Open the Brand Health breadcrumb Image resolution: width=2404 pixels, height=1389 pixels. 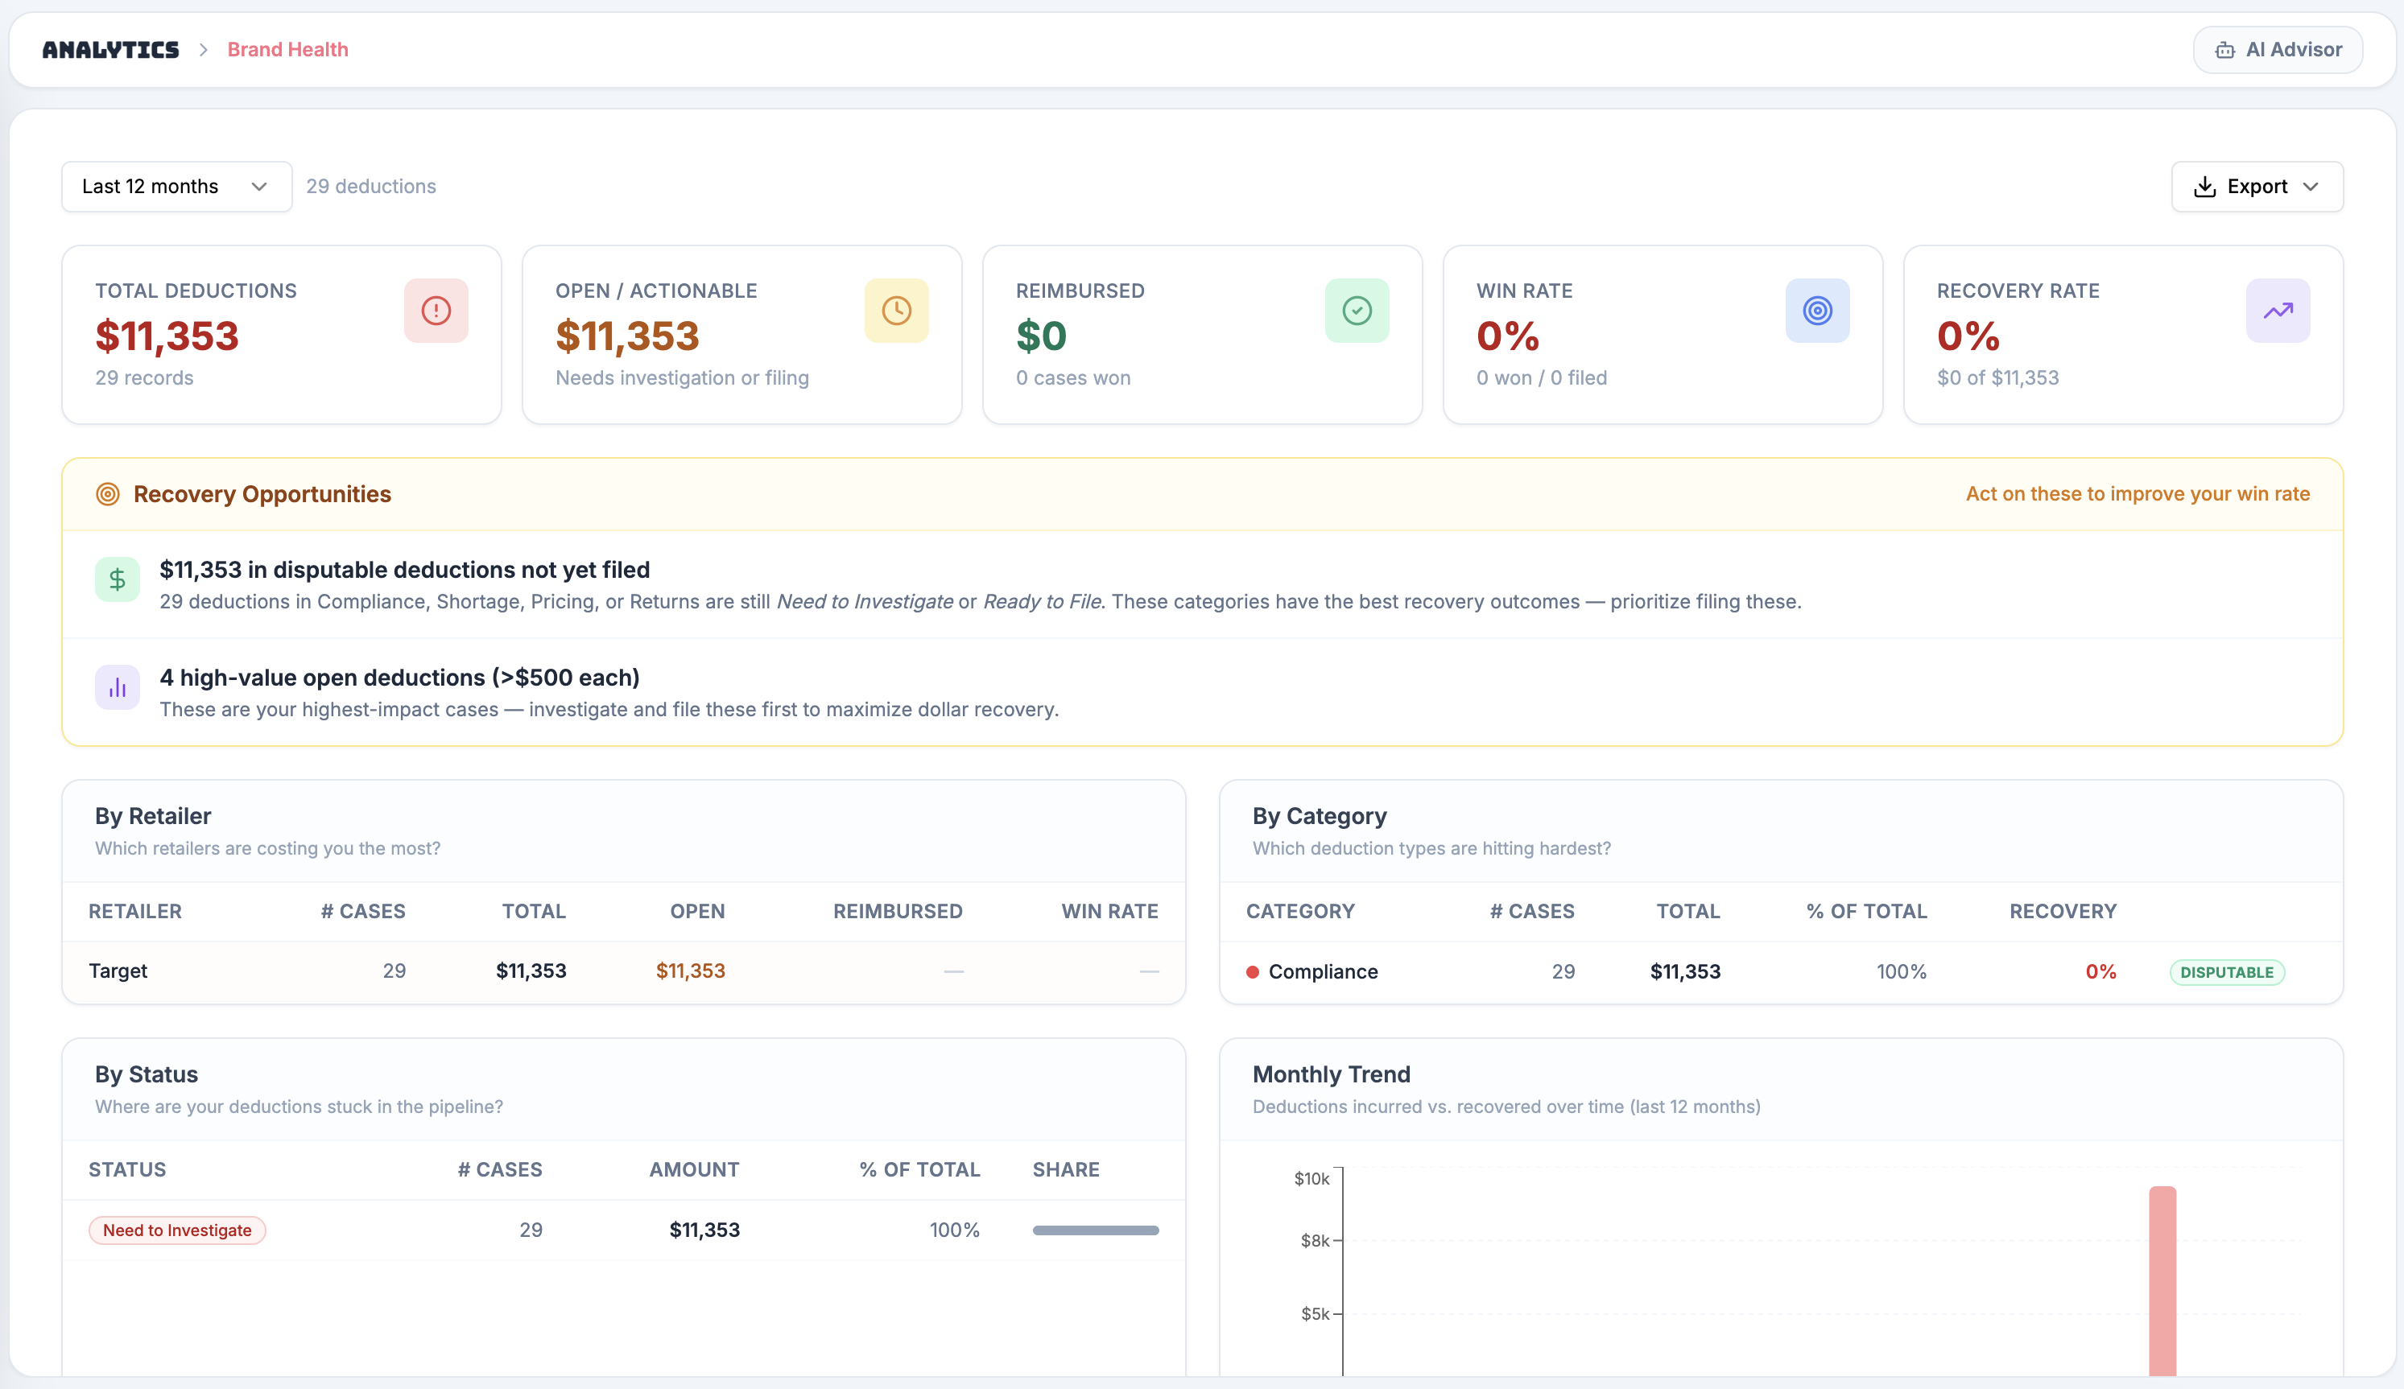tap(287, 50)
